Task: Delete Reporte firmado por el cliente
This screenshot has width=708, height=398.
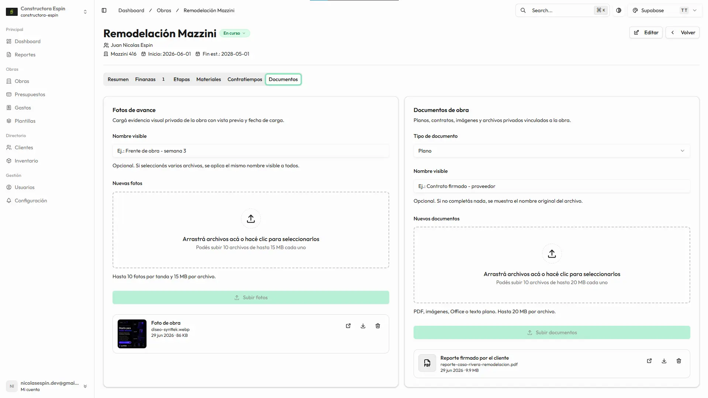Action: 679,361
